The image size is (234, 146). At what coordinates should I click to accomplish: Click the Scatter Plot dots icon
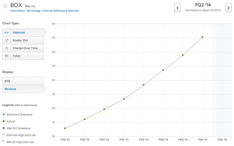7,40
